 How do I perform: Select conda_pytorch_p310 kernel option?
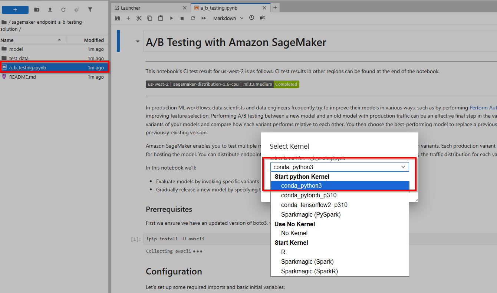[309, 195]
